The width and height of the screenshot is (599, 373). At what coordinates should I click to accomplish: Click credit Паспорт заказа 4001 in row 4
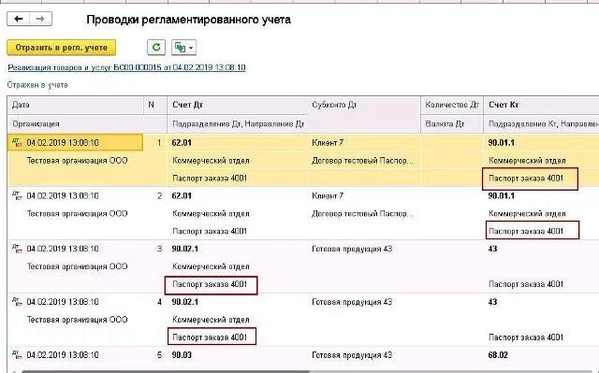pos(526,337)
